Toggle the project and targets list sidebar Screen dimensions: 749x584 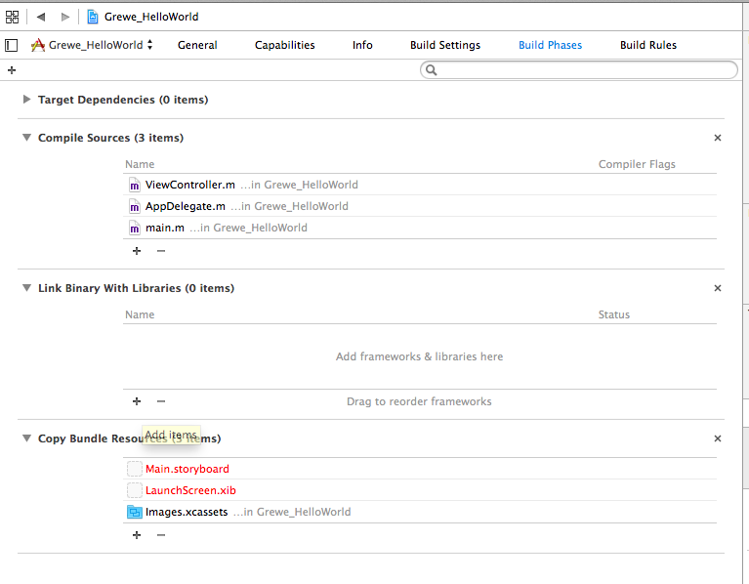pyautogui.click(x=12, y=45)
